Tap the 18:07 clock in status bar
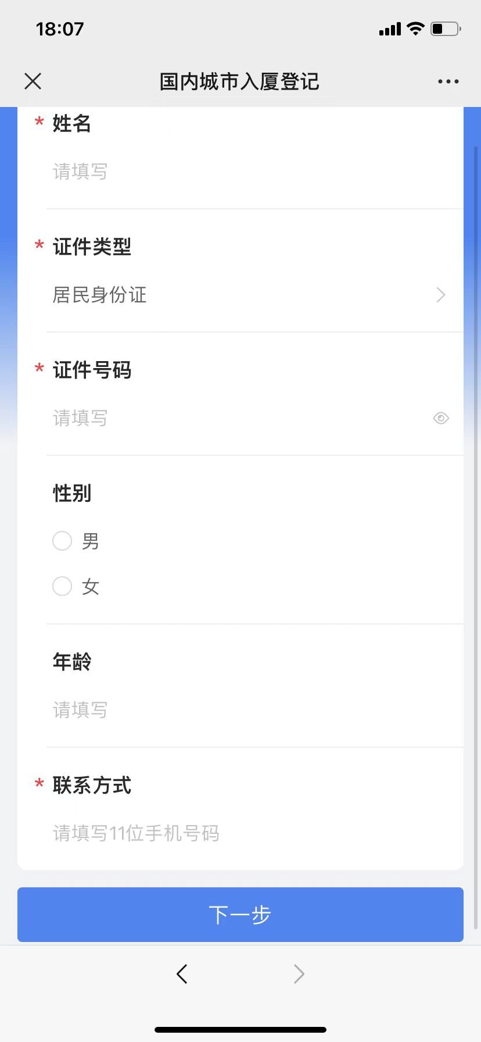 [60, 28]
